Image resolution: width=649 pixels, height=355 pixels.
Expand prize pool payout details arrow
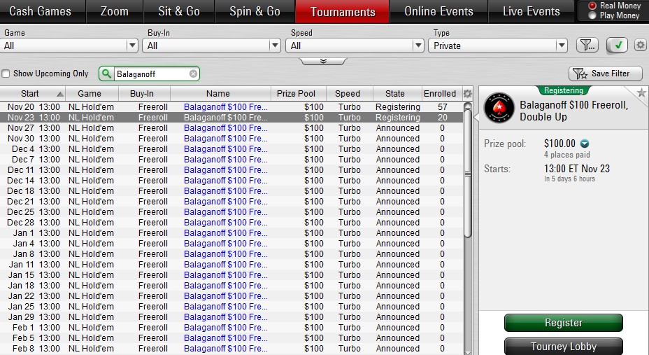[585, 144]
